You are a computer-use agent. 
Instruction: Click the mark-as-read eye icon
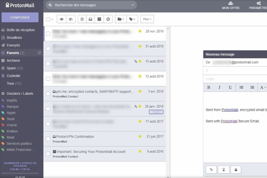click(x=61, y=19)
